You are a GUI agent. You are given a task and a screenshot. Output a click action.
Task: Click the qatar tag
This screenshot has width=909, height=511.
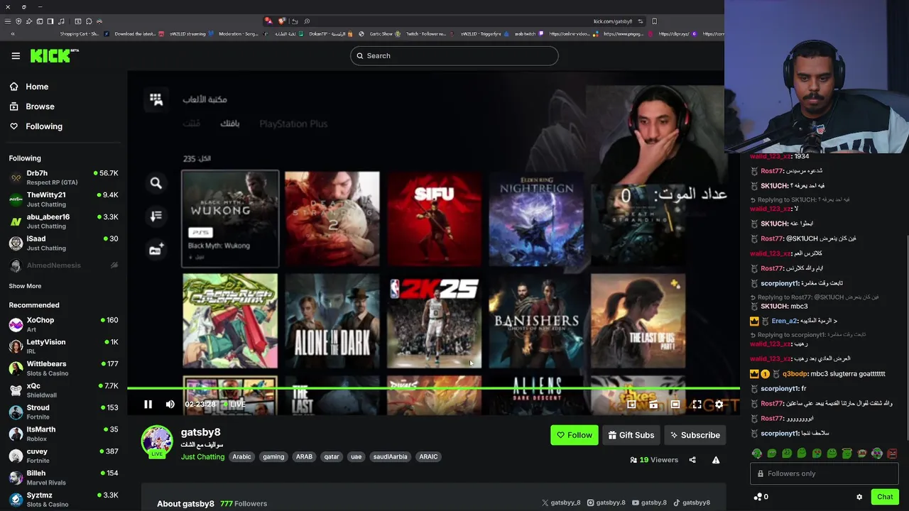(332, 456)
